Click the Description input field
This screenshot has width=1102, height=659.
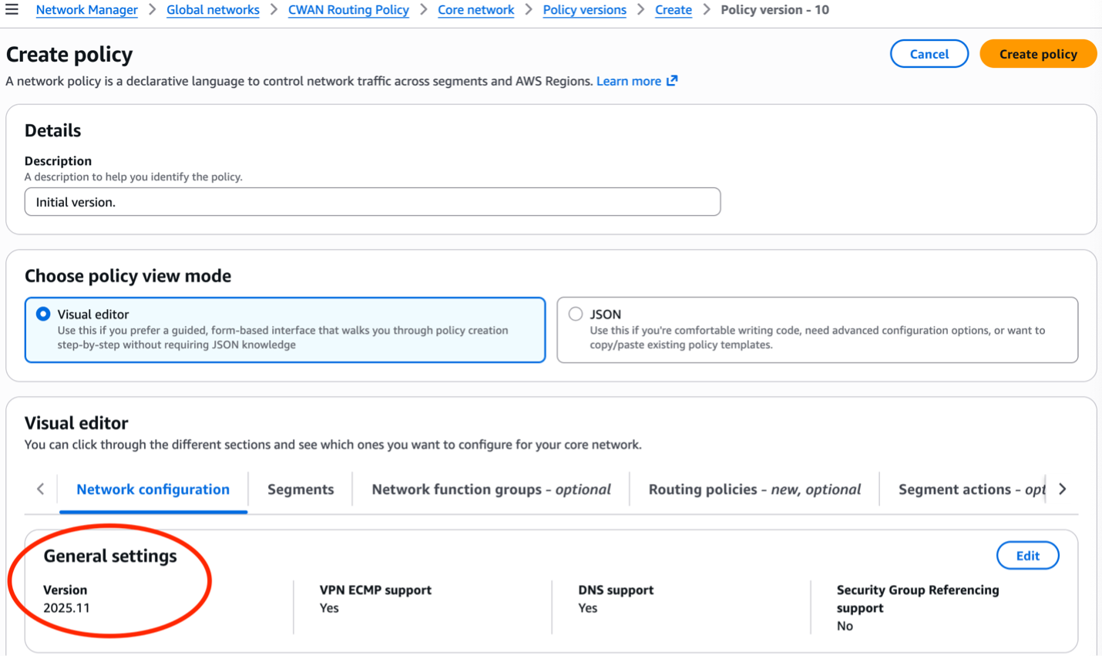point(372,201)
